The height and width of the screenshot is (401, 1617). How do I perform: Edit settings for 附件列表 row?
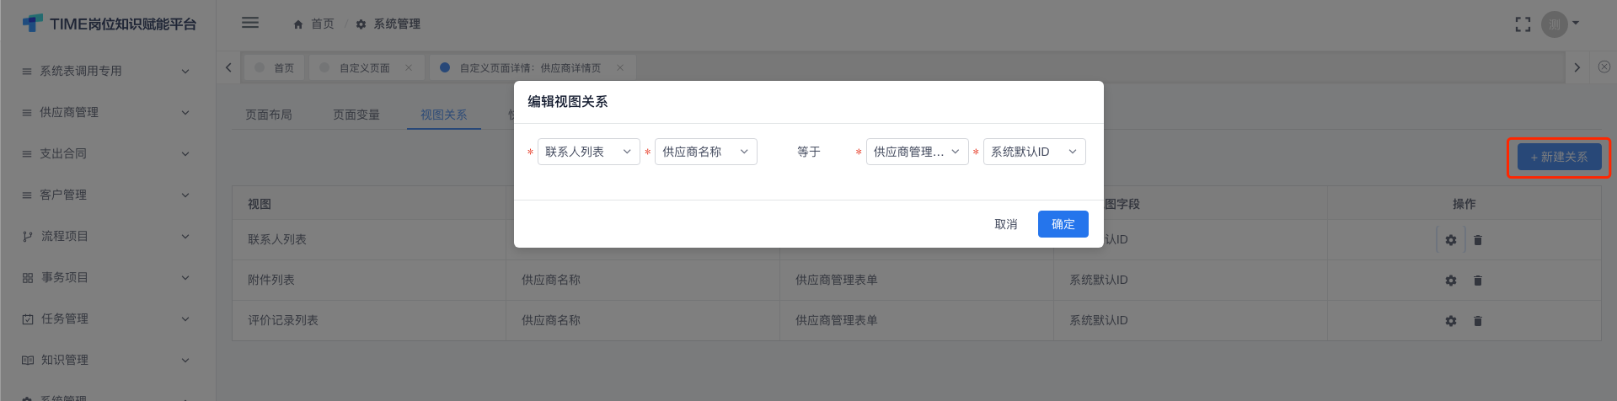coord(1451,281)
